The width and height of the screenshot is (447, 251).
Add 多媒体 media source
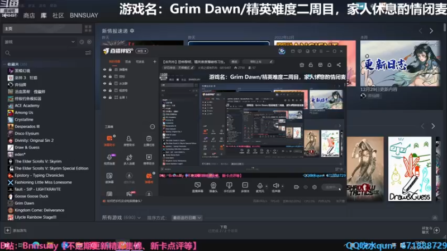point(245,187)
